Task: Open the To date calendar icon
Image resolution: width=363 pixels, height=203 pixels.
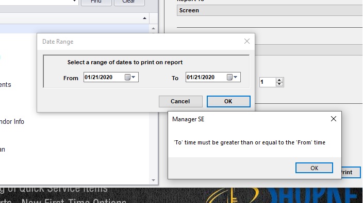Action: (229, 77)
